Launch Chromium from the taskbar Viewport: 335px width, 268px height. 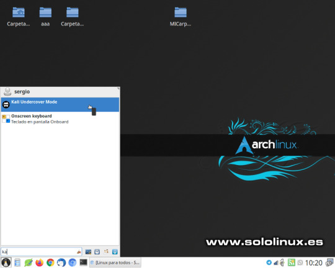73,262
